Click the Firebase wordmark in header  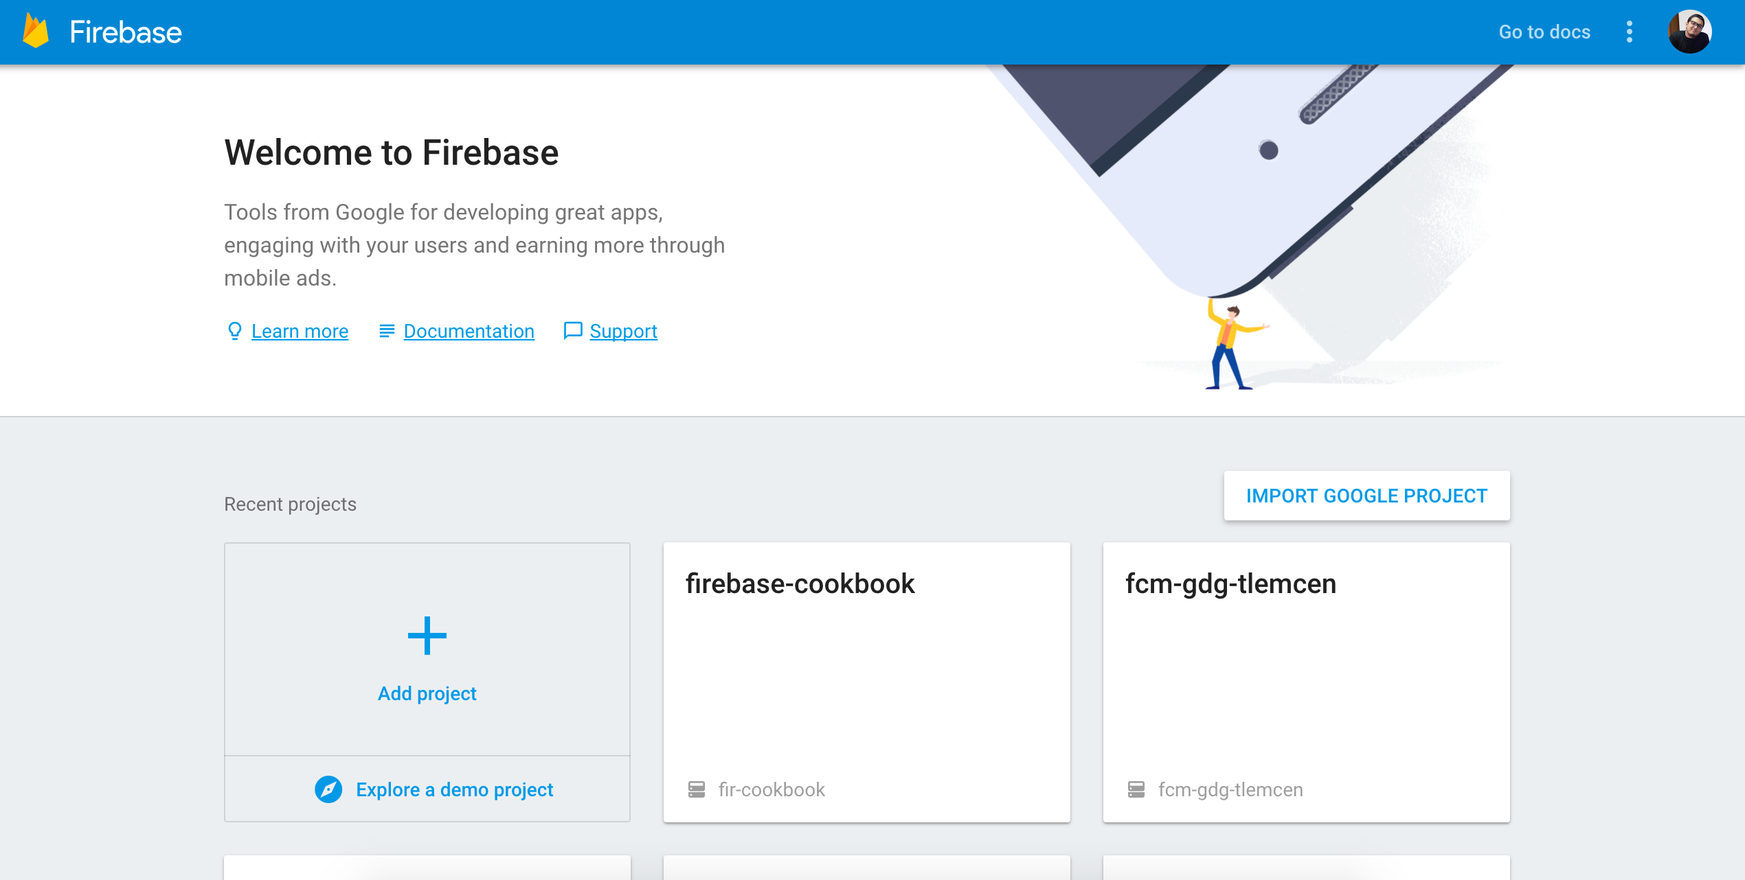coord(126,32)
